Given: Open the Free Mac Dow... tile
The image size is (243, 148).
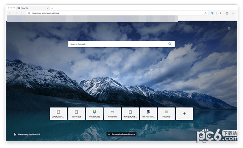Looking at the screenshot, I should [x=148, y=114].
